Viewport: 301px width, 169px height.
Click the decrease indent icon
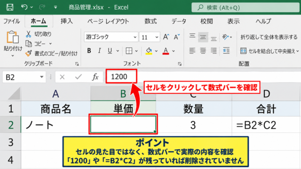point(226,51)
